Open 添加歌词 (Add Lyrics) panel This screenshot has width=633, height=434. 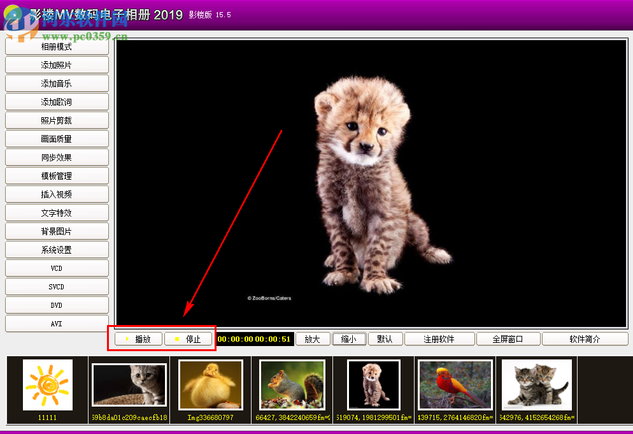pyautogui.click(x=56, y=101)
